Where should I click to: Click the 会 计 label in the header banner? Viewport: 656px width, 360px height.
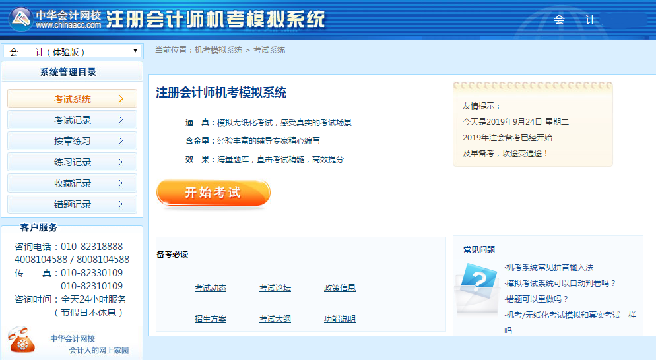(x=574, y=20)
